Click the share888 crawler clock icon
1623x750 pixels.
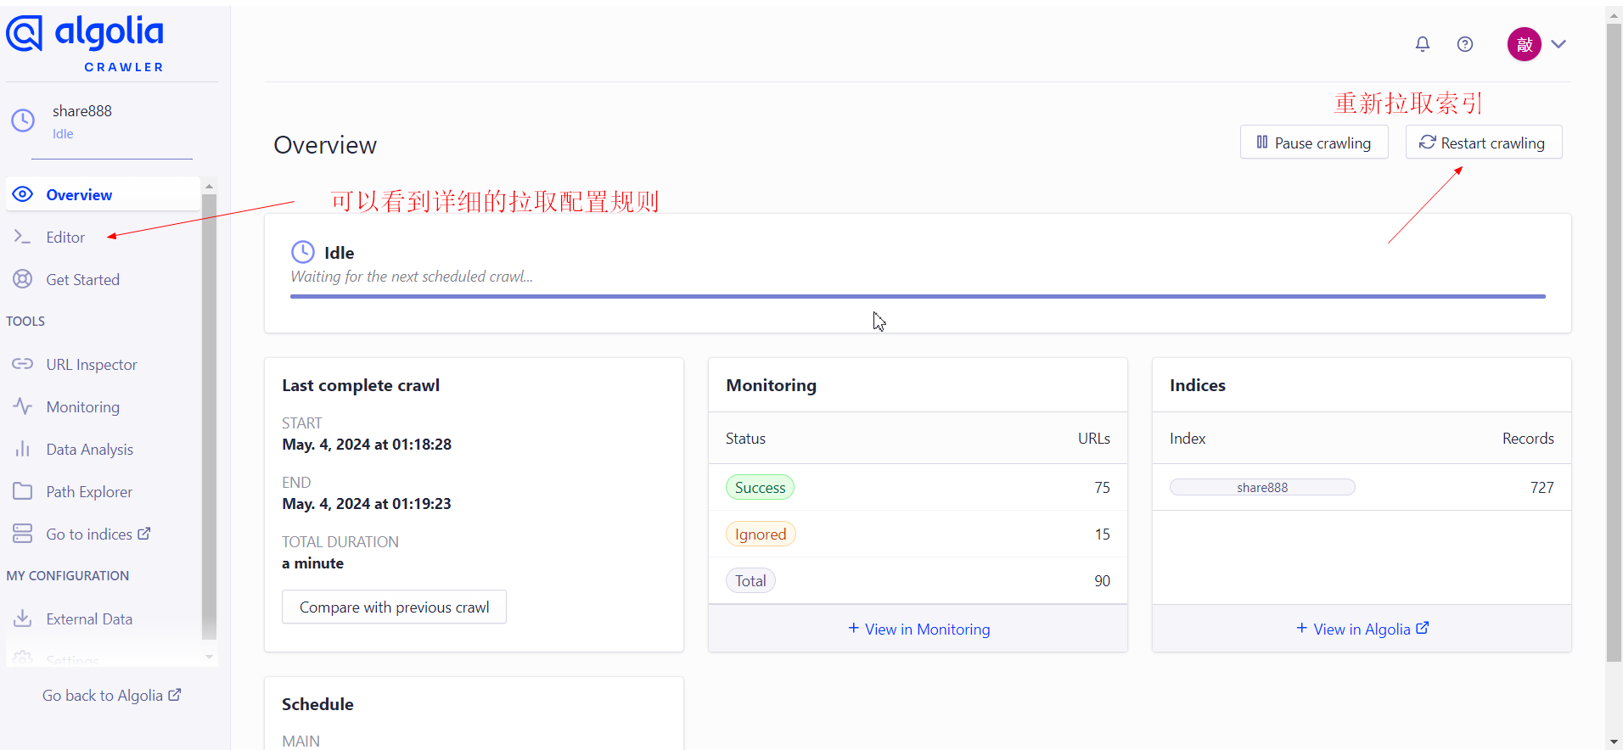pos(23,120)
